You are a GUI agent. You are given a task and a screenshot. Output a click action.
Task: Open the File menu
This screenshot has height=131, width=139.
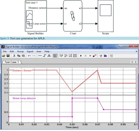click(5, 51)
